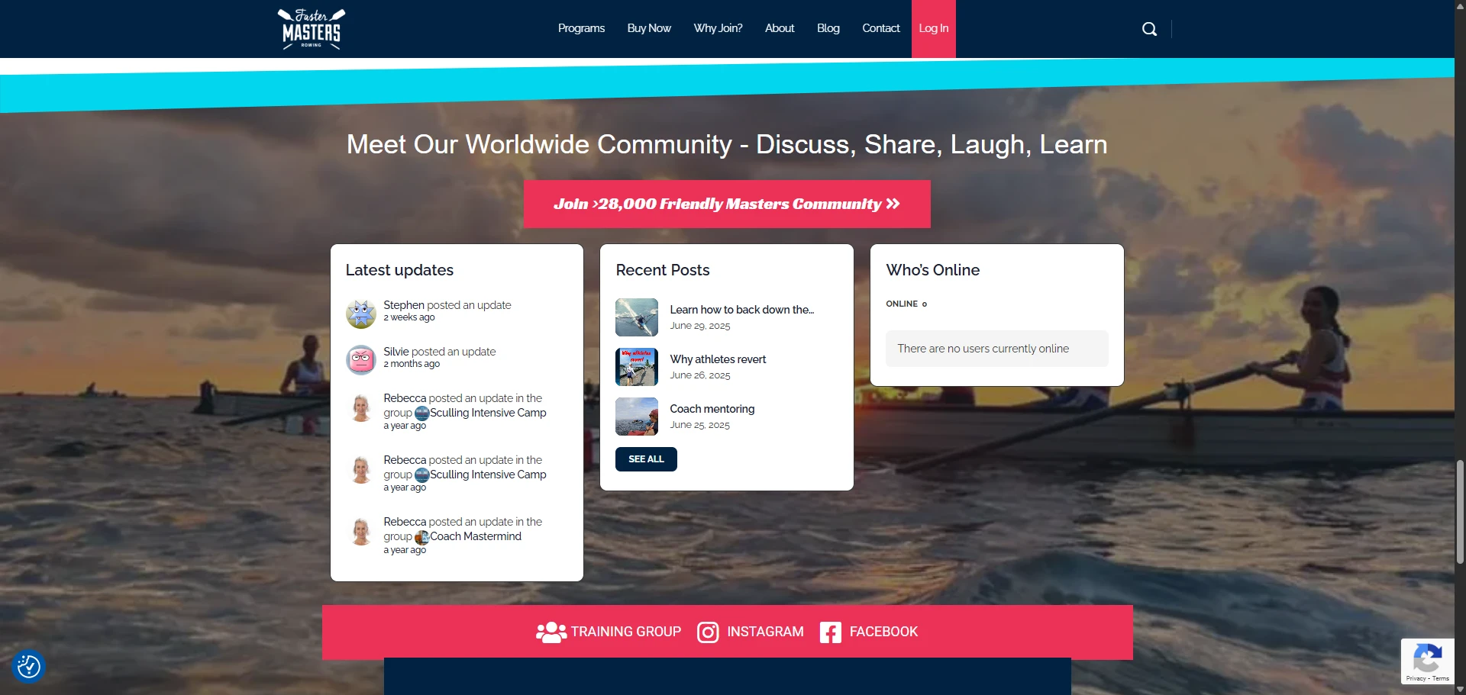Click the Learn how to back down thumbnail
The image size is (1466, 695).
coord(636,317)
